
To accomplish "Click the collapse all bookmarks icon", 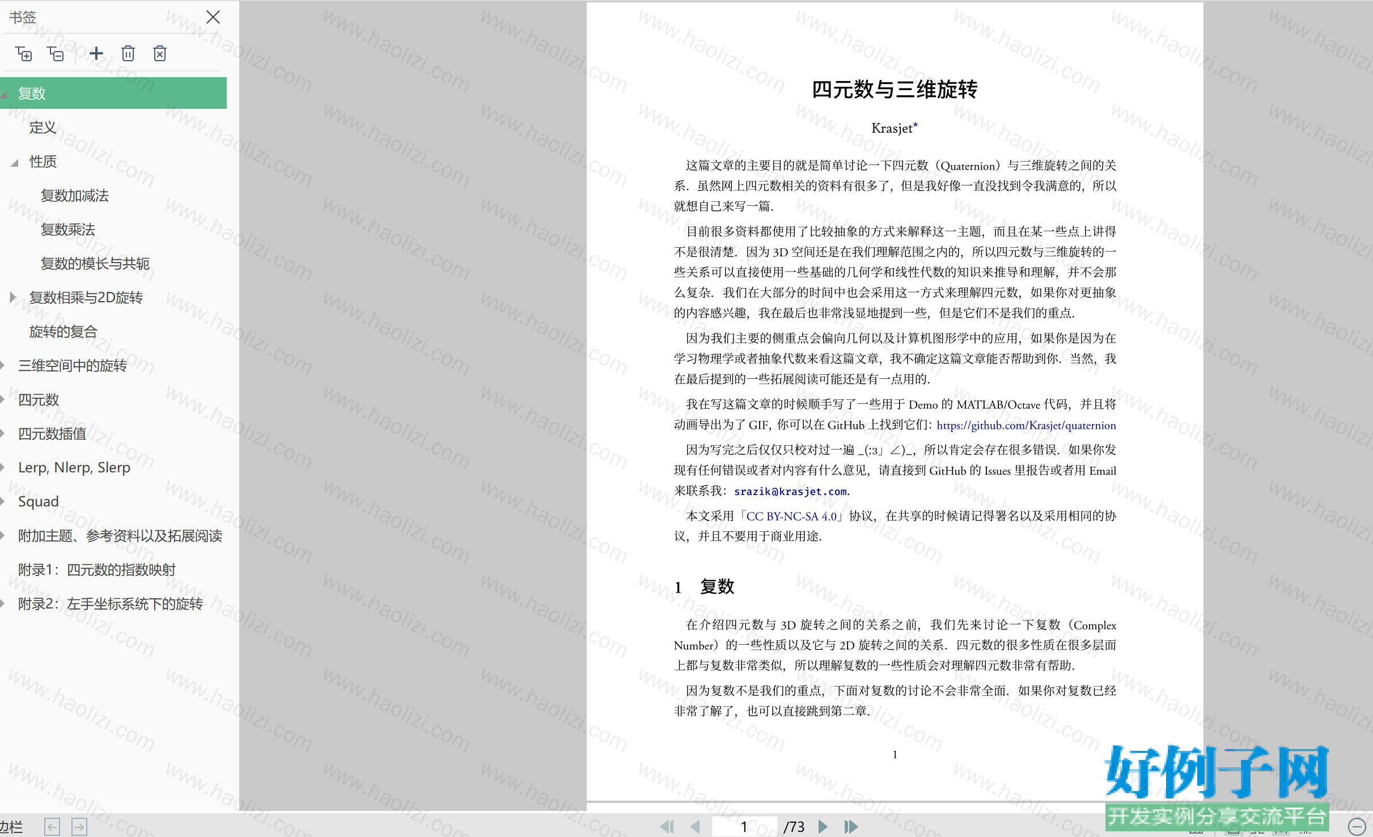I will click(56, 54).
